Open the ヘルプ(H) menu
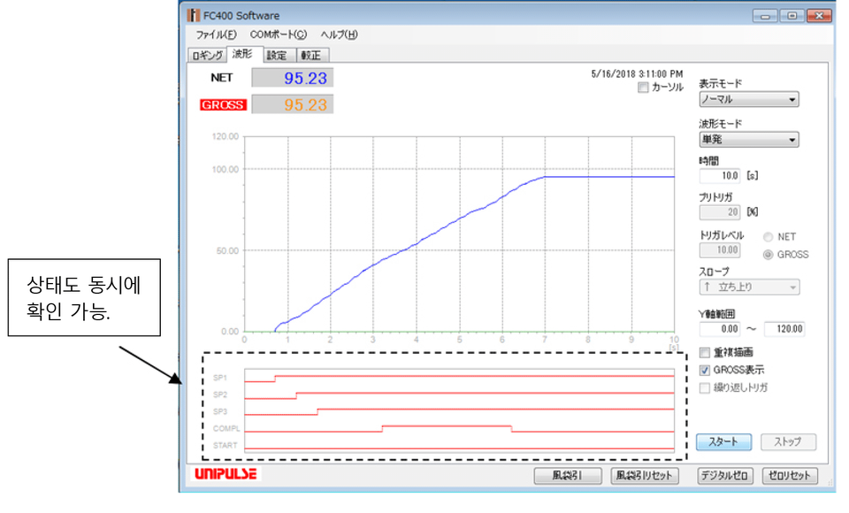 tap(339, 34)
